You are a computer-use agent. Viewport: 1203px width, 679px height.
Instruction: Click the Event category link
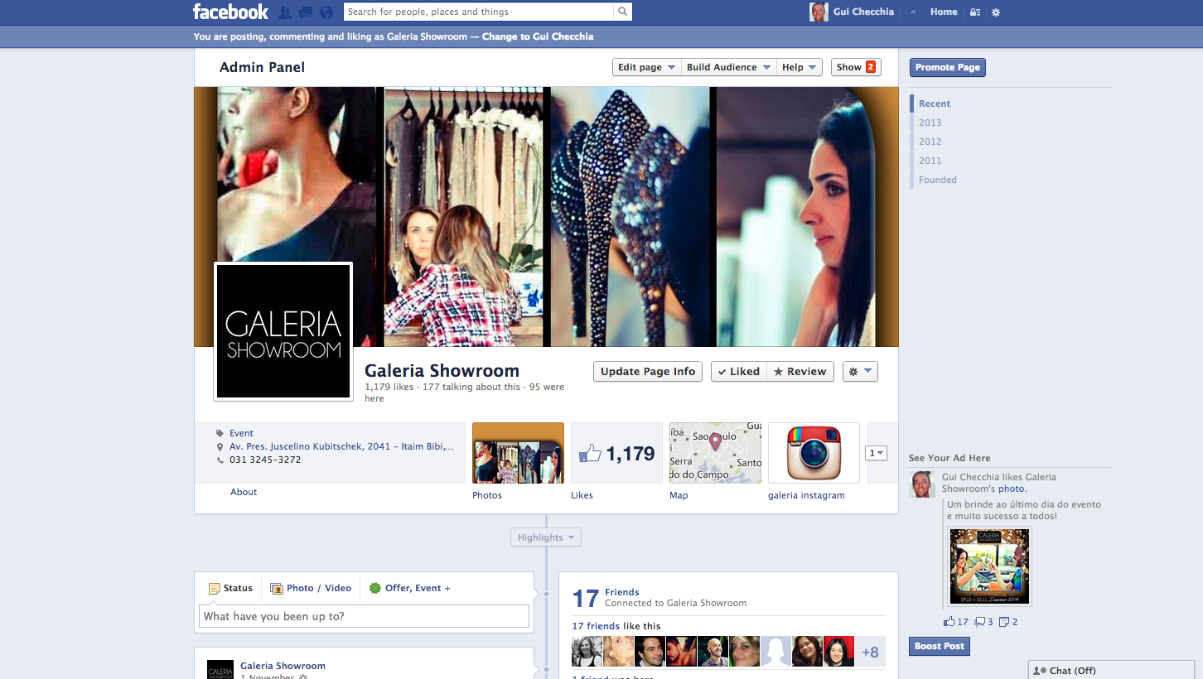click(241, 433)
